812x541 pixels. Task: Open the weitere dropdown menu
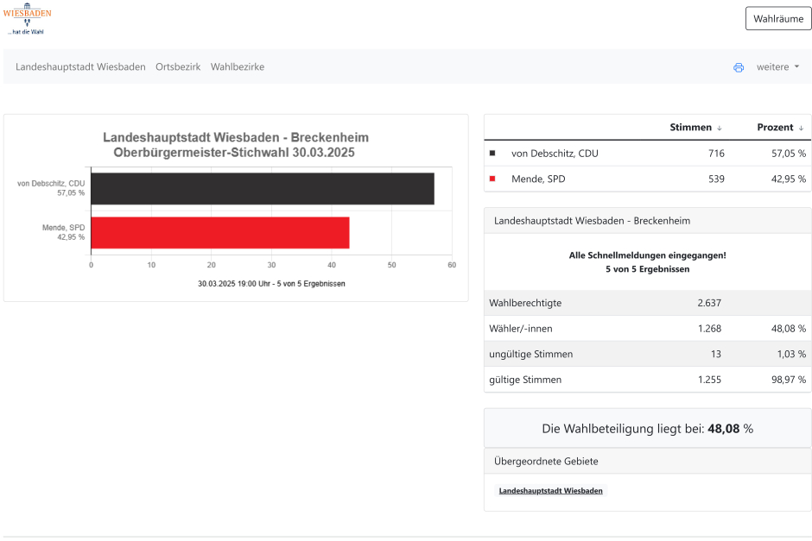point(777,66)
